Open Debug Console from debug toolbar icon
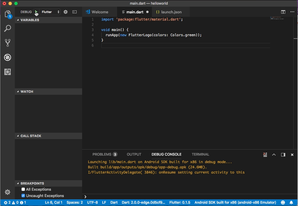 point(75,12)
